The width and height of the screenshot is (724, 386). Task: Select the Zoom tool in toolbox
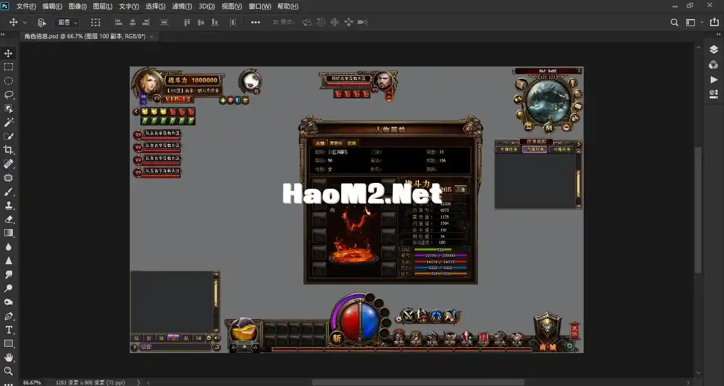coord(9,371)
